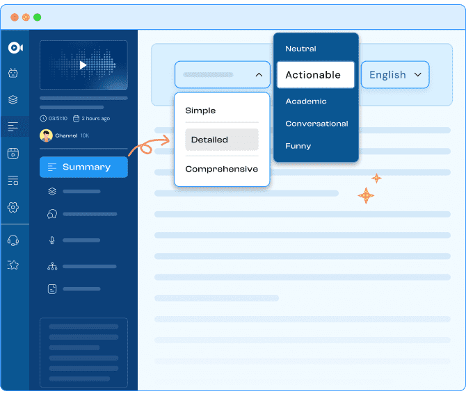Expand the English language dropdown
The image size is (466, 396).
(x=395, y=74)
